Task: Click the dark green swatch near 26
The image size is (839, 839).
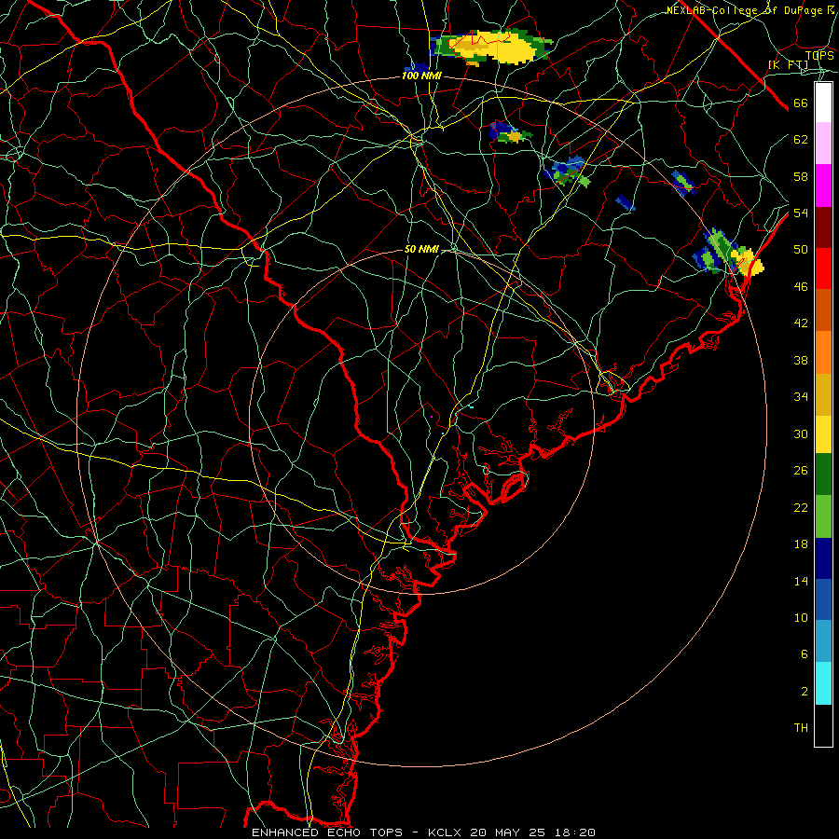Action: pyautogui.click(x=823, y=474)
